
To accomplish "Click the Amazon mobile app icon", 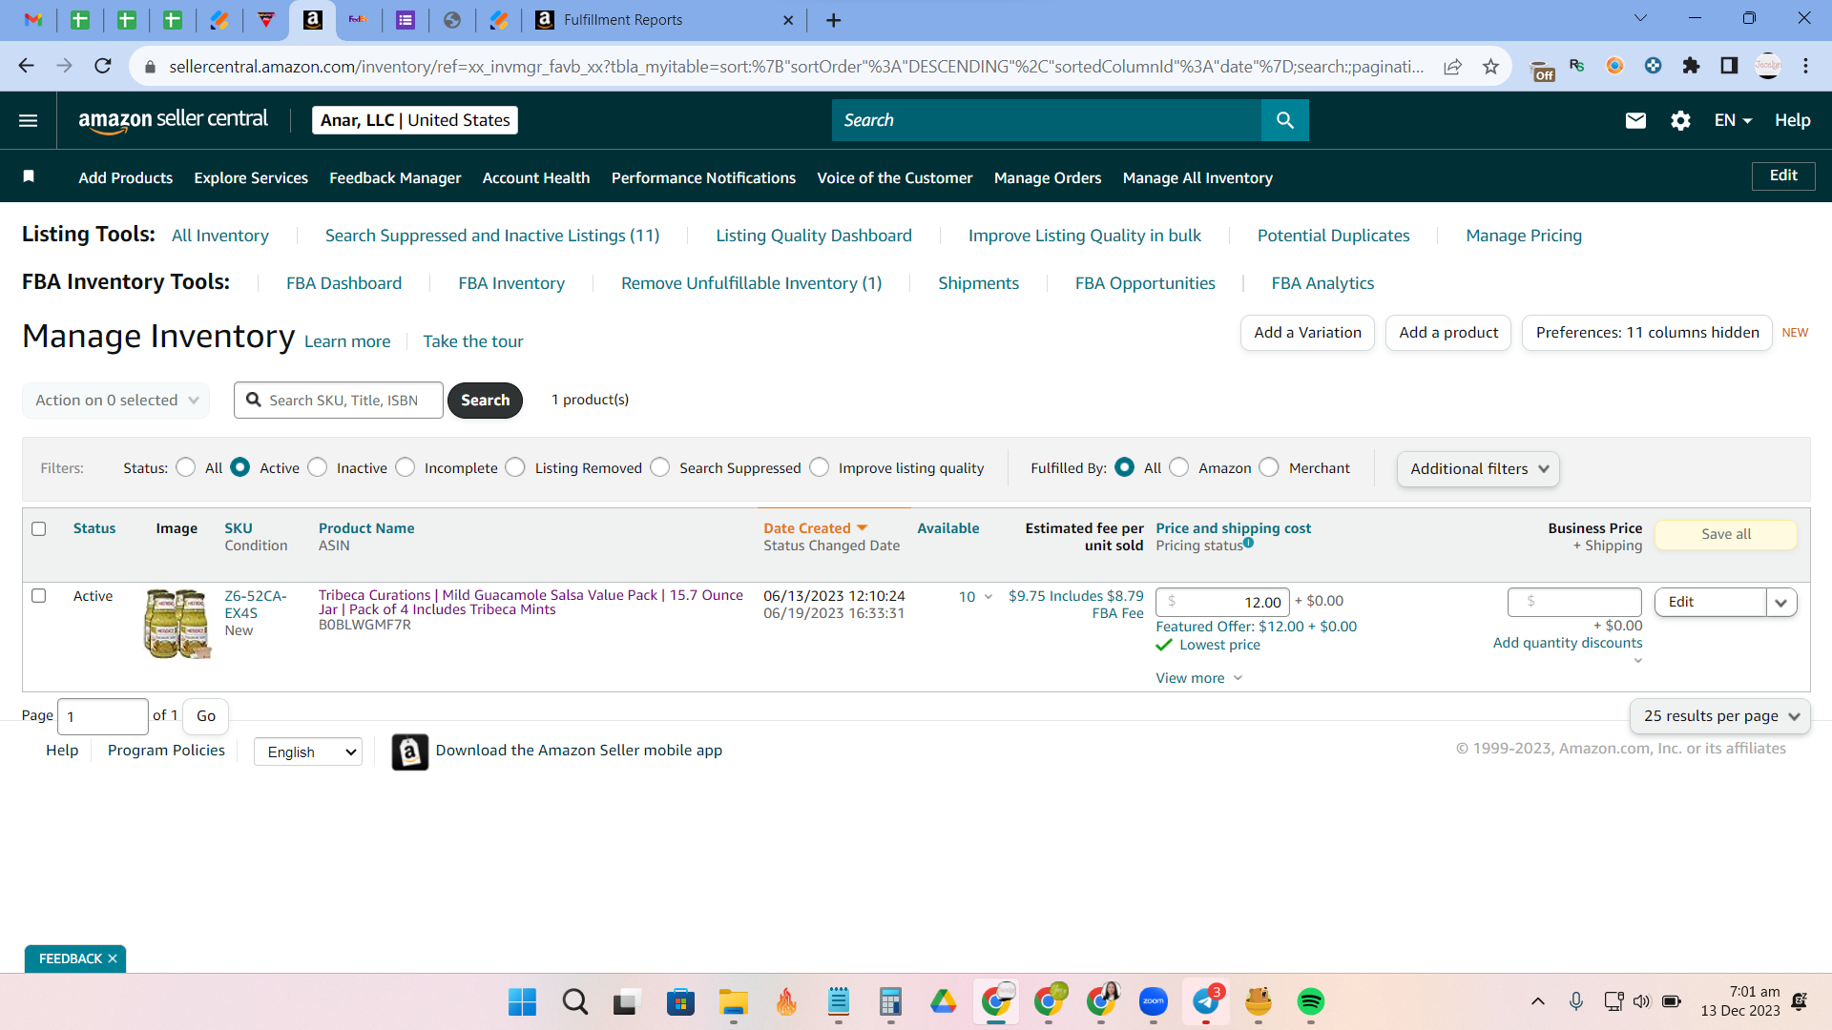I will pyautogui.click(x=410, y=752).
